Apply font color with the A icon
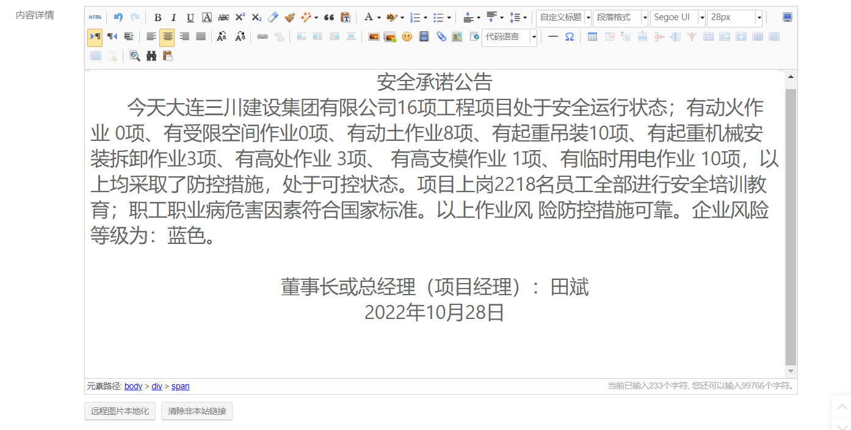 pos(368,18)
